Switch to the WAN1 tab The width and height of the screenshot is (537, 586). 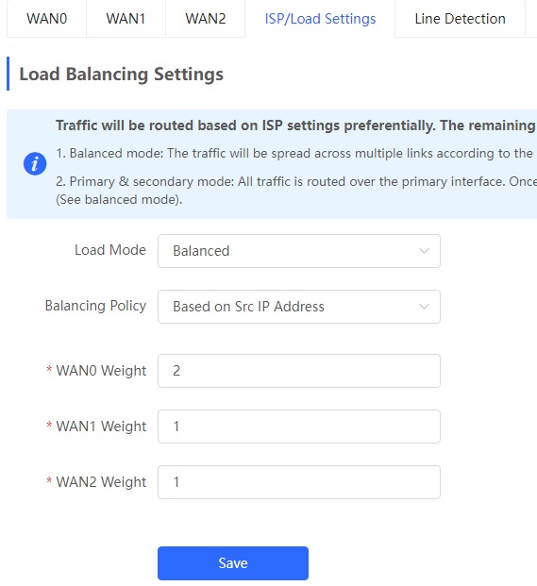click(x=126, y=19)
